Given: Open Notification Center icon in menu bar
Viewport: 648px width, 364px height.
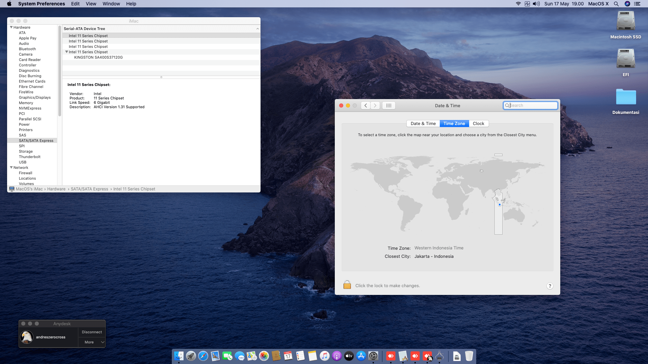Looking at the screenshot, I should point(637,4).
